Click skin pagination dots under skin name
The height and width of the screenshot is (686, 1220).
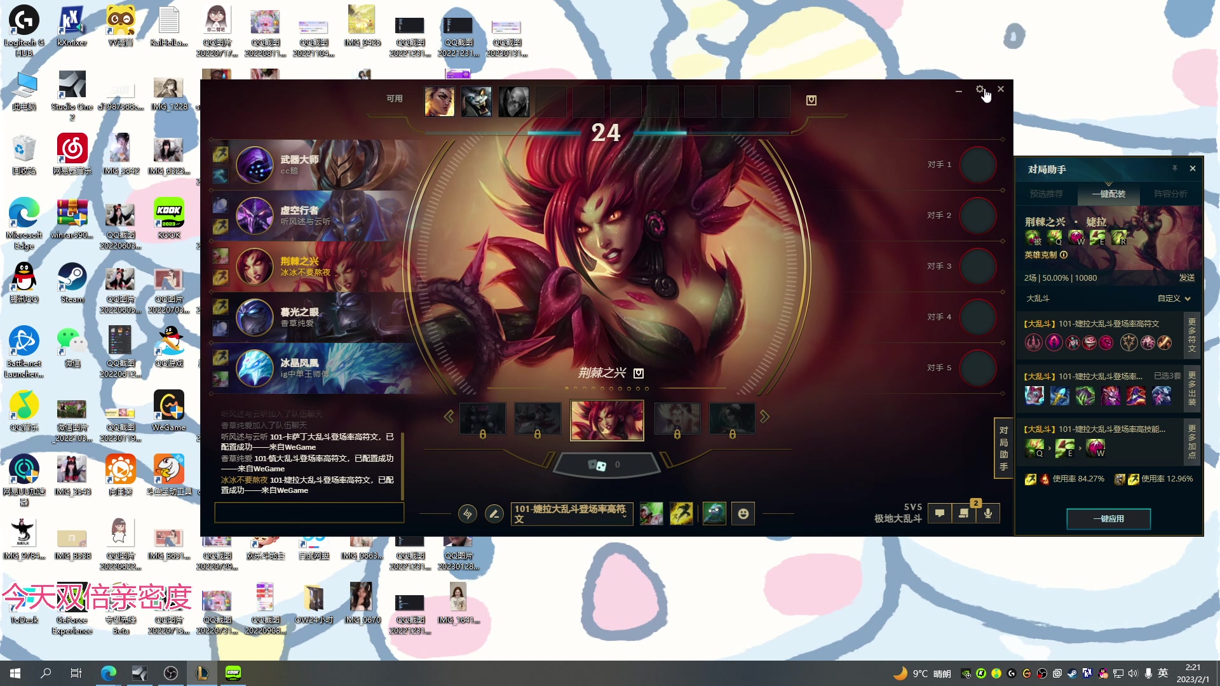[x=607, y=388]
